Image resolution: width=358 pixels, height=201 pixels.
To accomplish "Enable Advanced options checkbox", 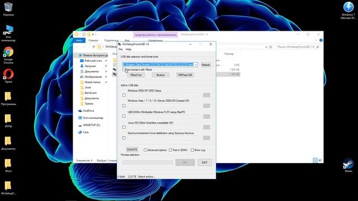I will 145,150.
